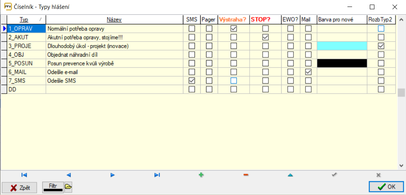Select the black color cell for 5_POSUN
The image size is (406, 195).
(x=342, y=64)
